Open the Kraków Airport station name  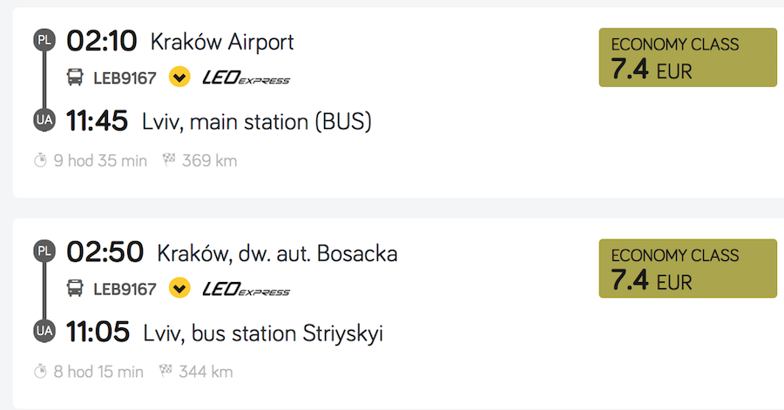tap(222, 42)
